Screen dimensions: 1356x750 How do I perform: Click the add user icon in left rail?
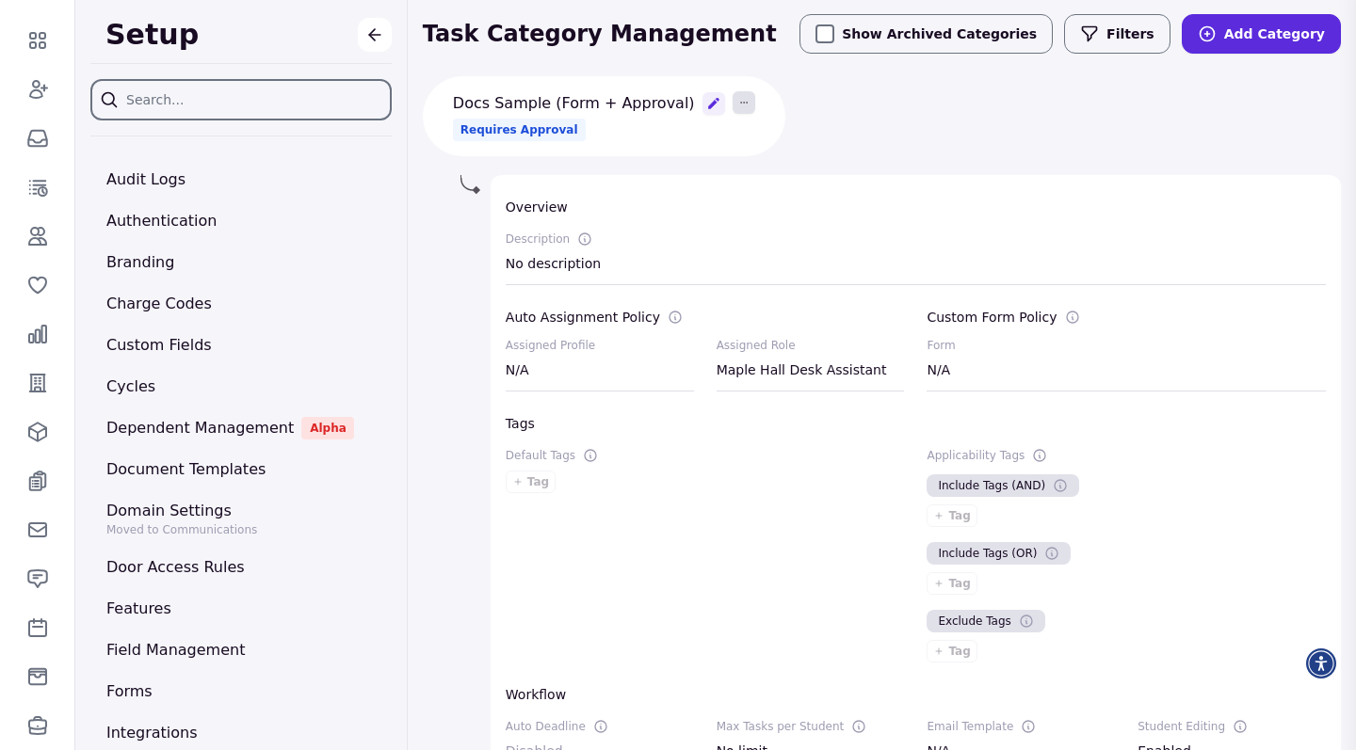point(38,89)
